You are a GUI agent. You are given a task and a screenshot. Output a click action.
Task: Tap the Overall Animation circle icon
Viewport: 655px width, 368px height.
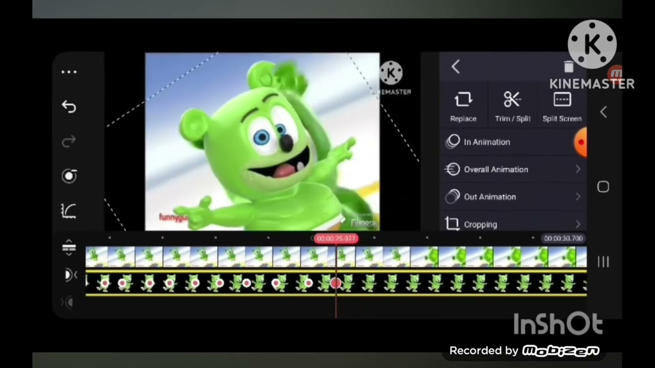click(452, 169)
